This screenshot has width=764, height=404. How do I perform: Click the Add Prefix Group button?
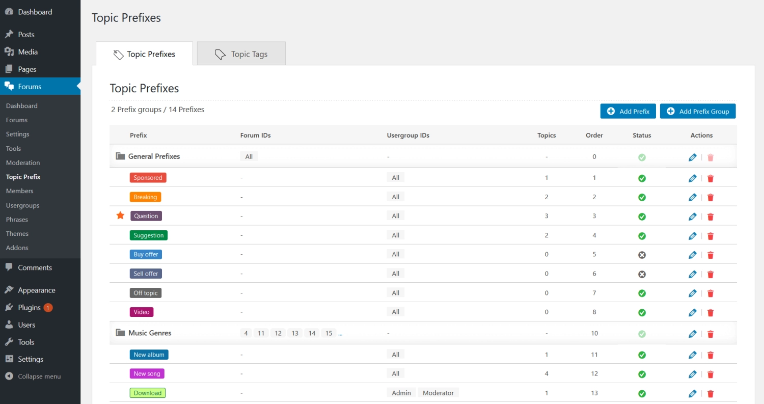tap(698, 111)
